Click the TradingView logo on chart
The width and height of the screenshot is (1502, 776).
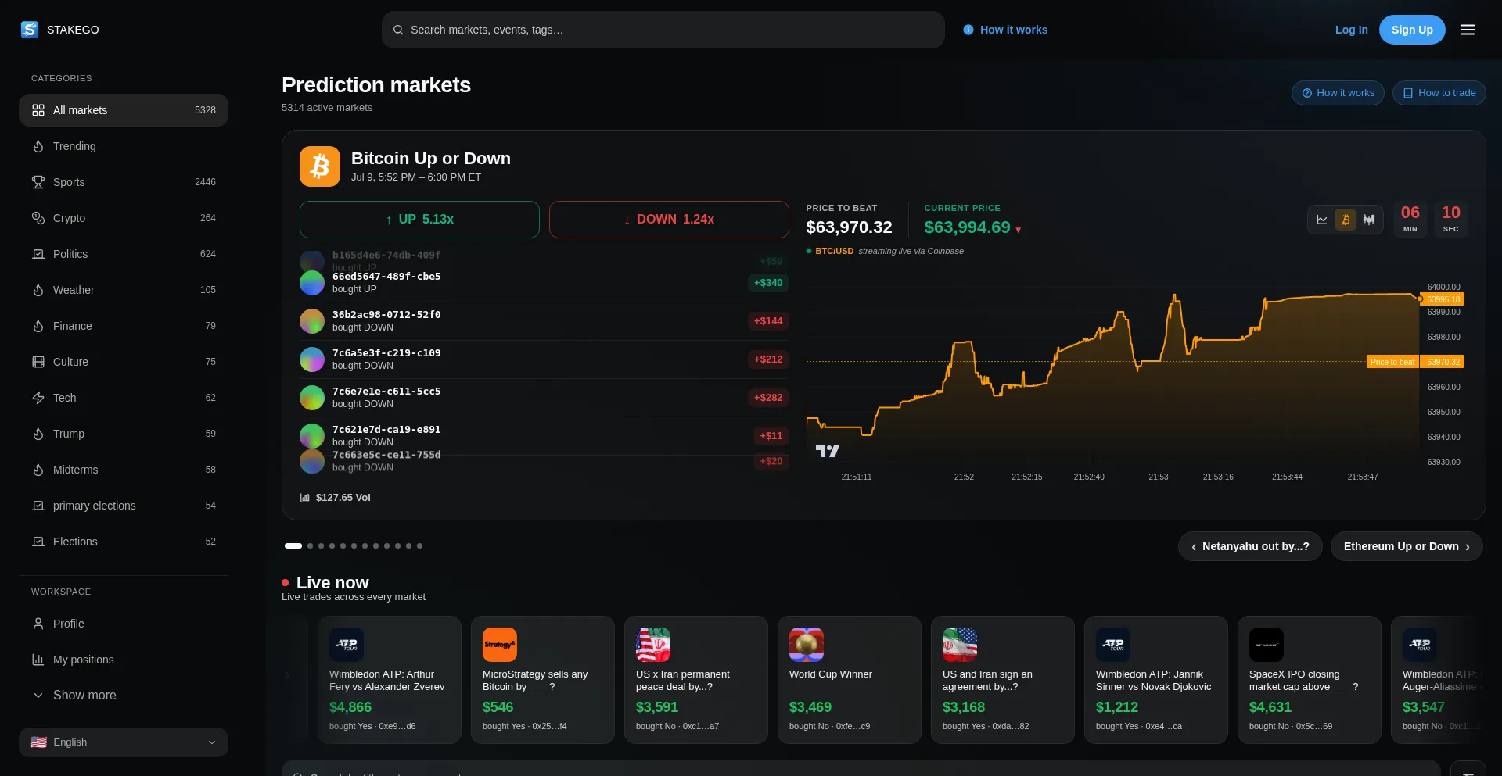pos(827,451)
